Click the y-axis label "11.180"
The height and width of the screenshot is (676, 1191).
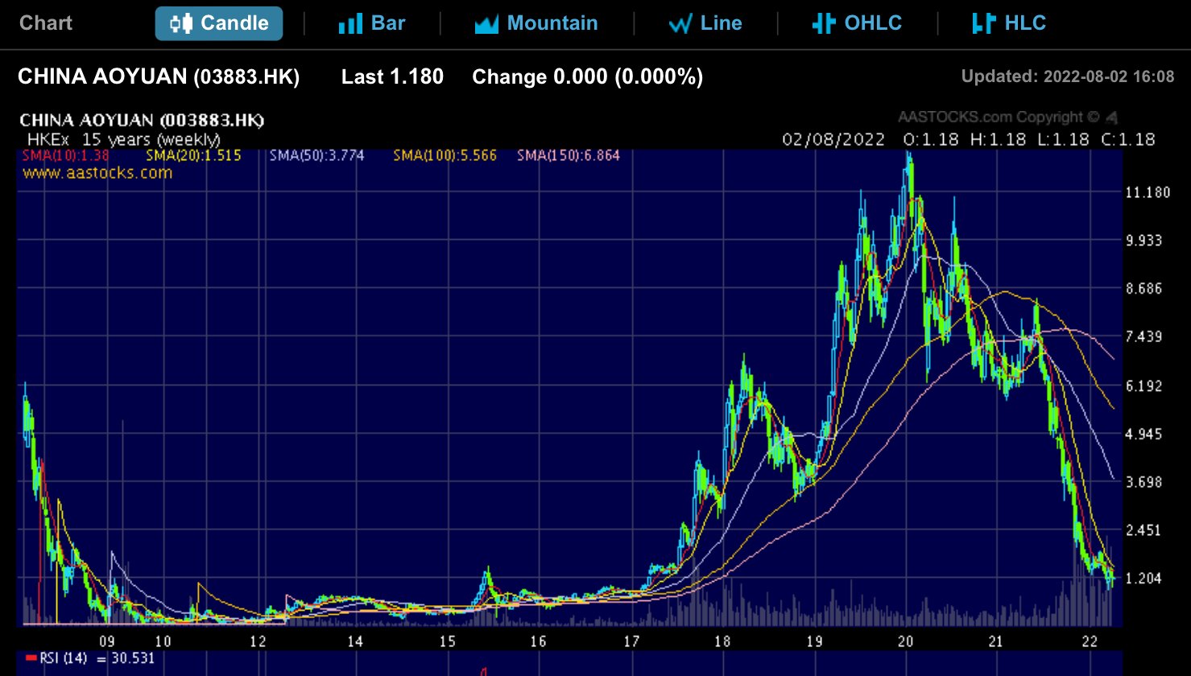coord(1147,192)
